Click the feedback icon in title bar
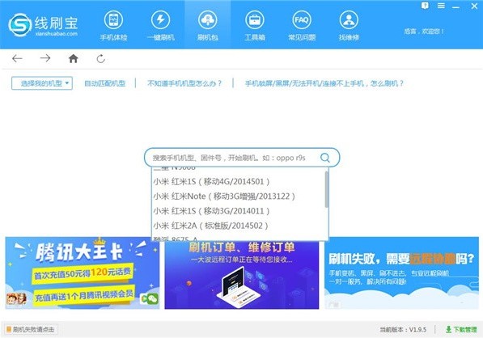 425,6
